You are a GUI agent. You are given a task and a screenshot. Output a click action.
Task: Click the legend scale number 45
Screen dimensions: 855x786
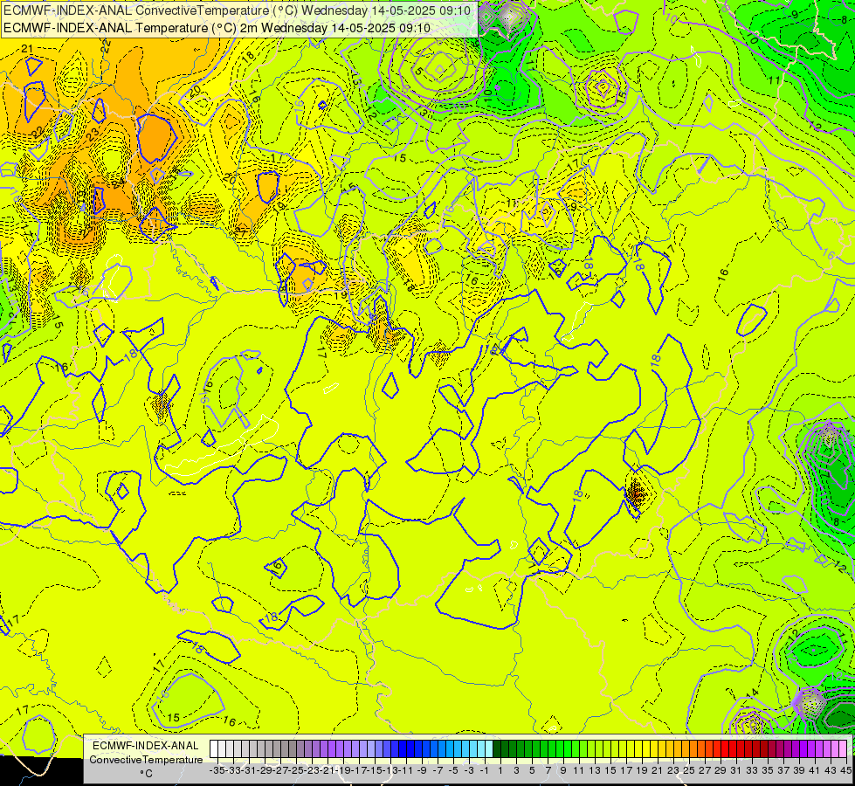845,770
